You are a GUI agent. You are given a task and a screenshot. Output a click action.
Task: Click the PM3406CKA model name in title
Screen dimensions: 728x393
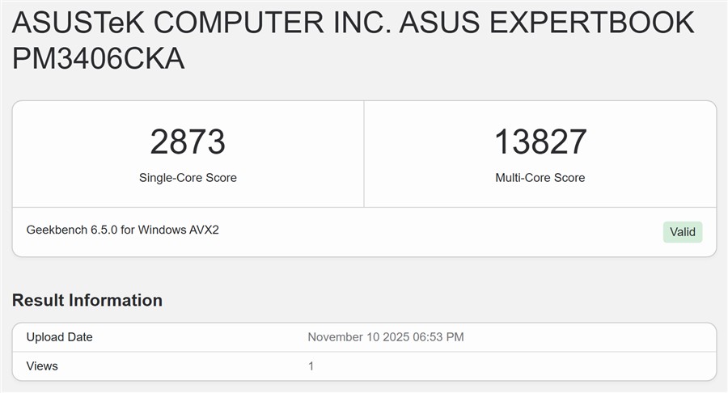[x=99, y=58]
